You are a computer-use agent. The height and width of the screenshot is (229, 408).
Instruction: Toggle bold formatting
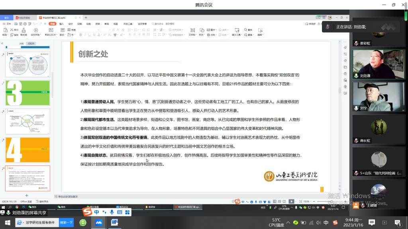point(80,35)
